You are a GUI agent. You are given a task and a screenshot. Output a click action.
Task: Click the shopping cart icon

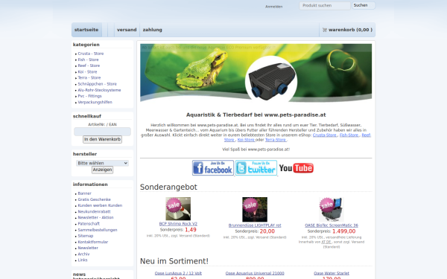(324, 30)
